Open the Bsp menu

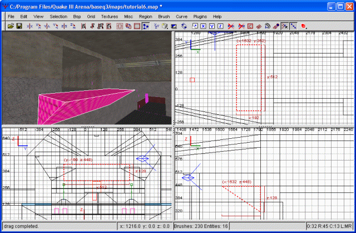click(77, 17)
